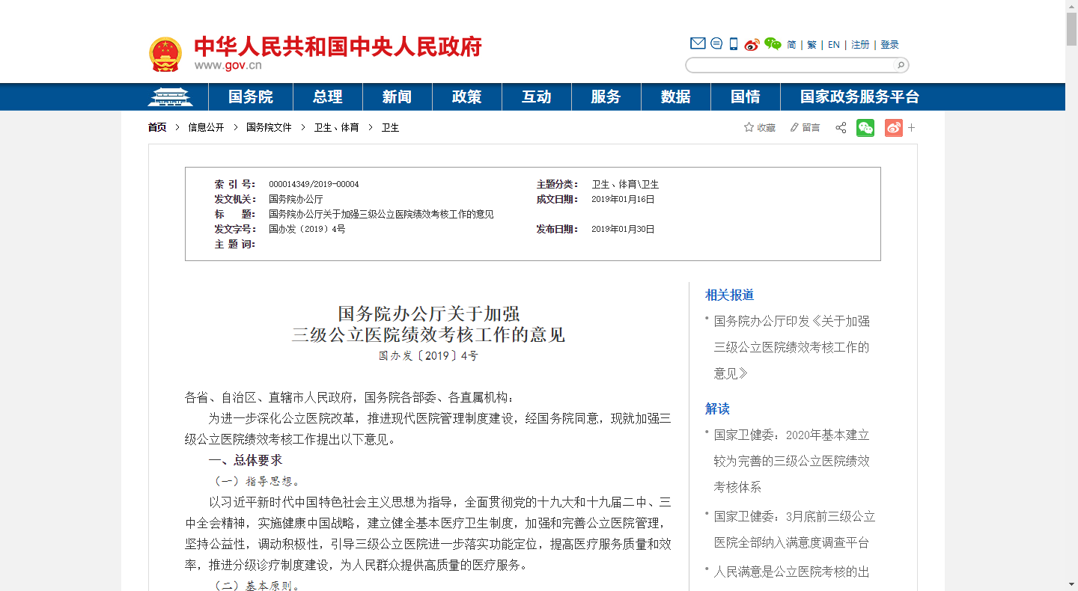Share via red Weibo button
This screenshot has width=1078, height=591.
tap(893, 128)
